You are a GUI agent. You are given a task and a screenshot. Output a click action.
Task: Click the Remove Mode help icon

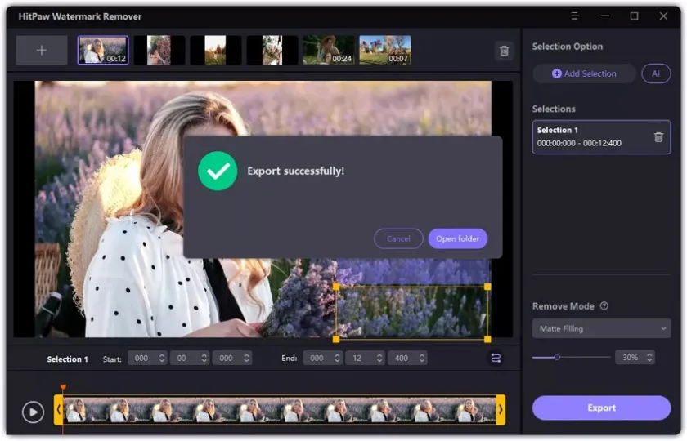tap(604, 306)
